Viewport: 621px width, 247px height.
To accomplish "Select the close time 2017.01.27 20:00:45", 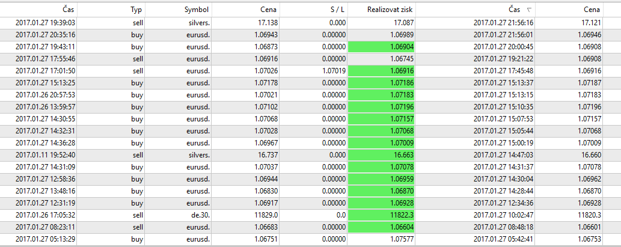I will (x=503, y=47).
